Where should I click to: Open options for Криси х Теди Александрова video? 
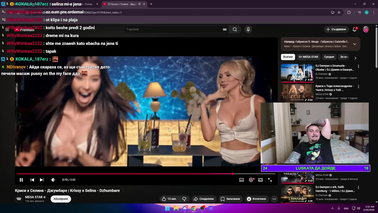click(359, 87)
